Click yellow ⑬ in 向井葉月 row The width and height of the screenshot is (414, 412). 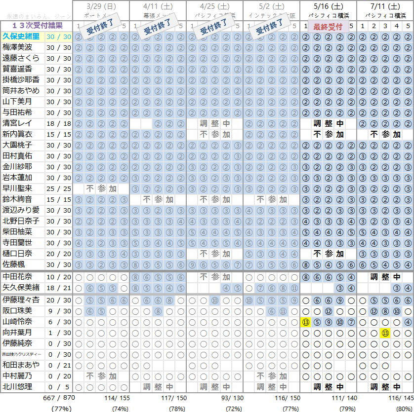click(385, 333)
